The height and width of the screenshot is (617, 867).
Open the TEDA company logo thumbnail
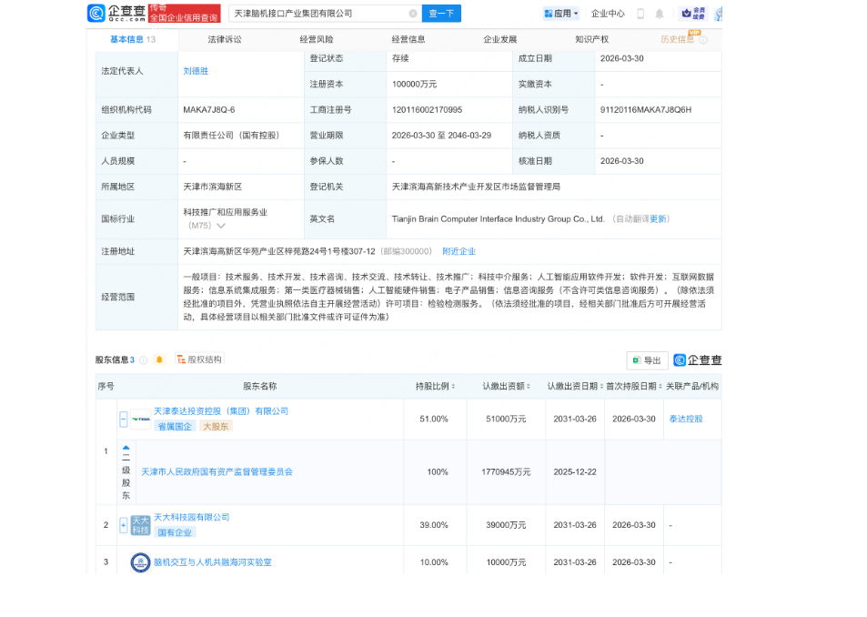tap(141, 420)
